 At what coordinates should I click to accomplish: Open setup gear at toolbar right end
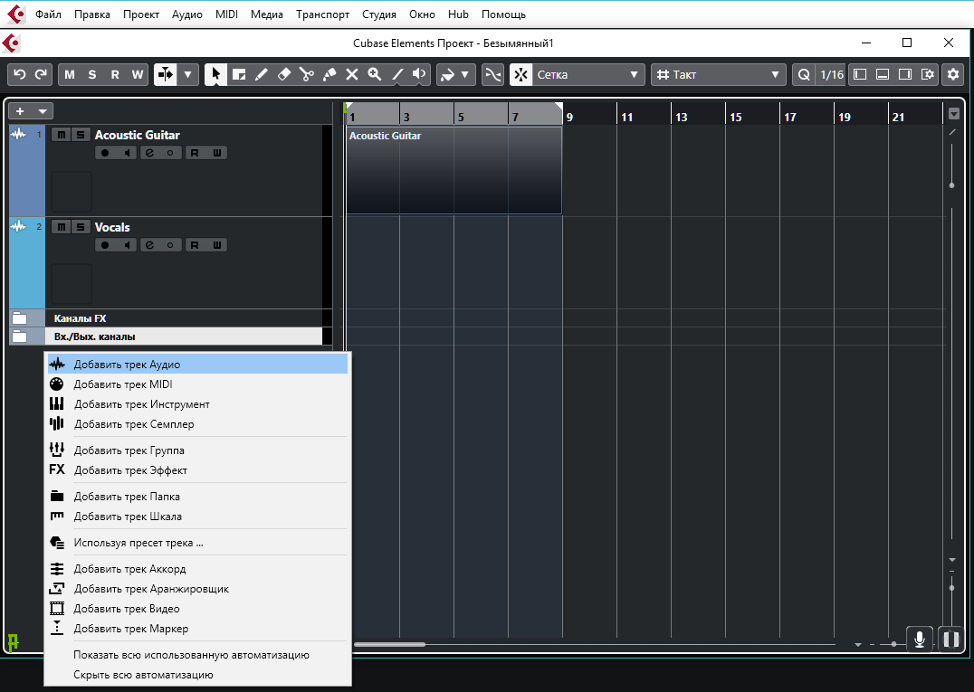952,75
